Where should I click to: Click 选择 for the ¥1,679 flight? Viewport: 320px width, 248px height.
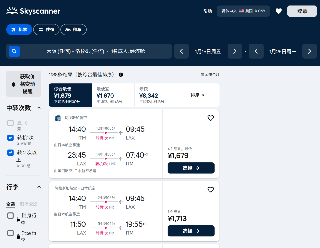[x=191, y=168]
